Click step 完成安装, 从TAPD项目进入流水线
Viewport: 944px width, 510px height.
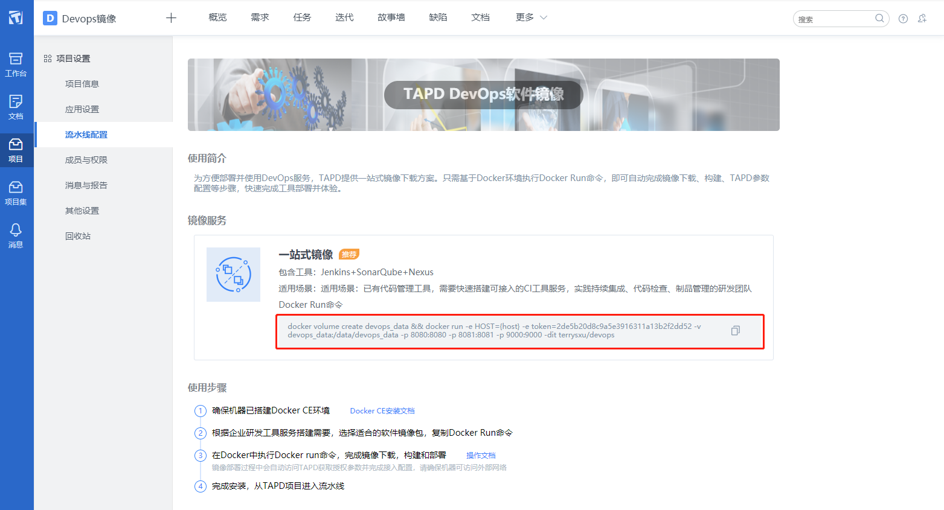click(278, 486)
